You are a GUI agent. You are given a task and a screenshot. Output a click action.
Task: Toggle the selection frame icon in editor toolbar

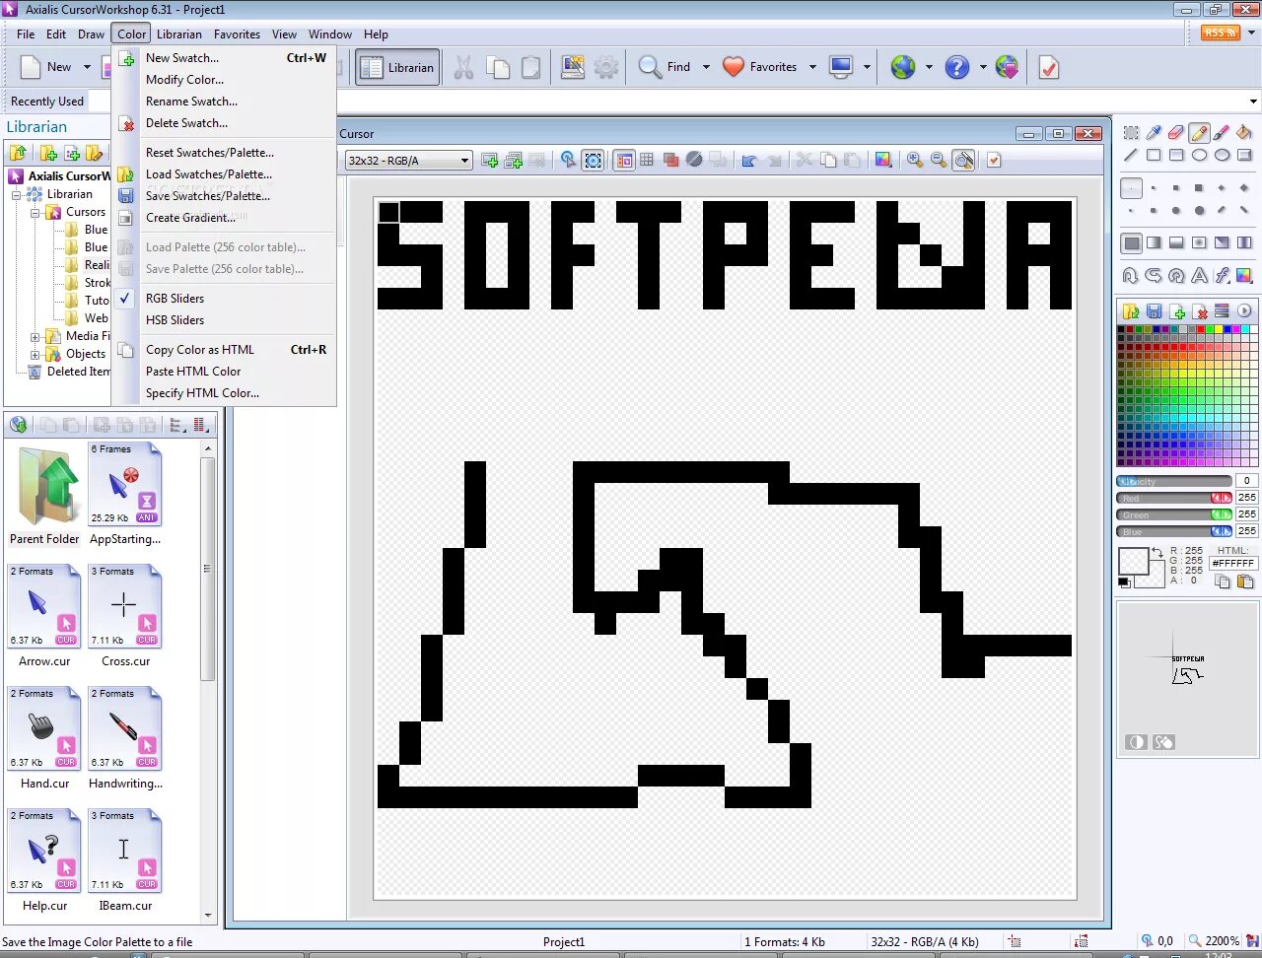point(593,161)
